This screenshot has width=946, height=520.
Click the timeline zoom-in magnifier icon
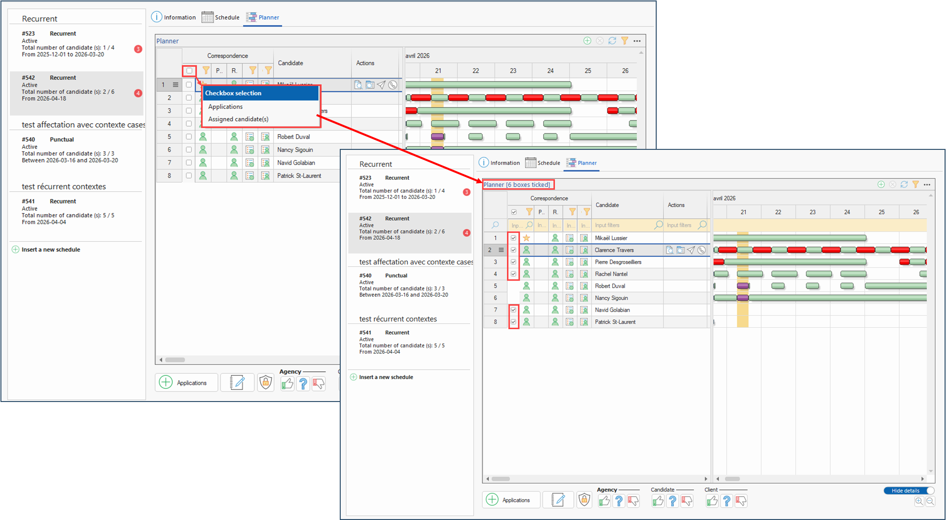[919, 501]
